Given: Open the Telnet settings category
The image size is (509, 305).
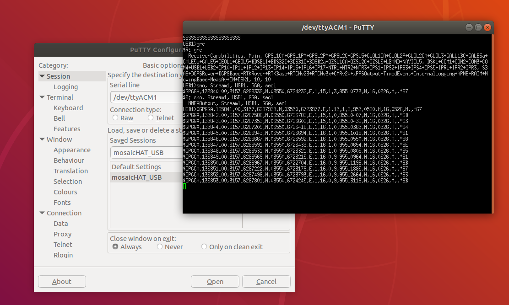Looking at the screenshot, I should click(63, 245).
